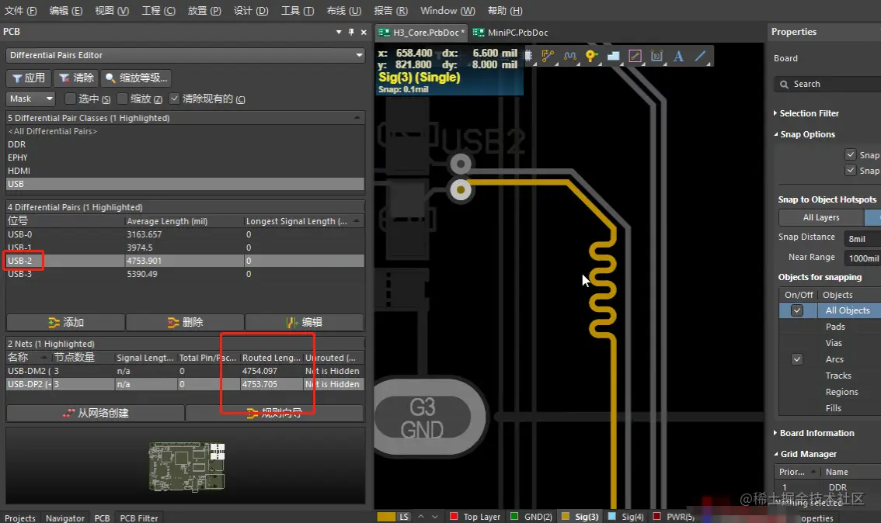Image resolution: width=881 pixels, height=523 pixels.
Task: Select the USB-0 differential pair row
Action: [x=186, y=234]
